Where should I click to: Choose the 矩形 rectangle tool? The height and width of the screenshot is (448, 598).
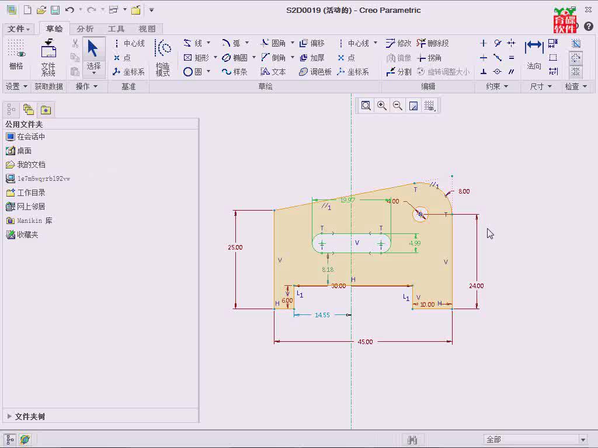point(196,58)
